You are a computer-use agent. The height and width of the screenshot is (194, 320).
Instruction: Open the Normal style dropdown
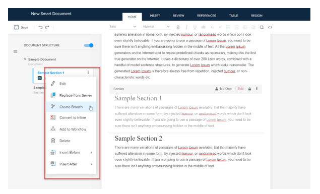point(156,27)
